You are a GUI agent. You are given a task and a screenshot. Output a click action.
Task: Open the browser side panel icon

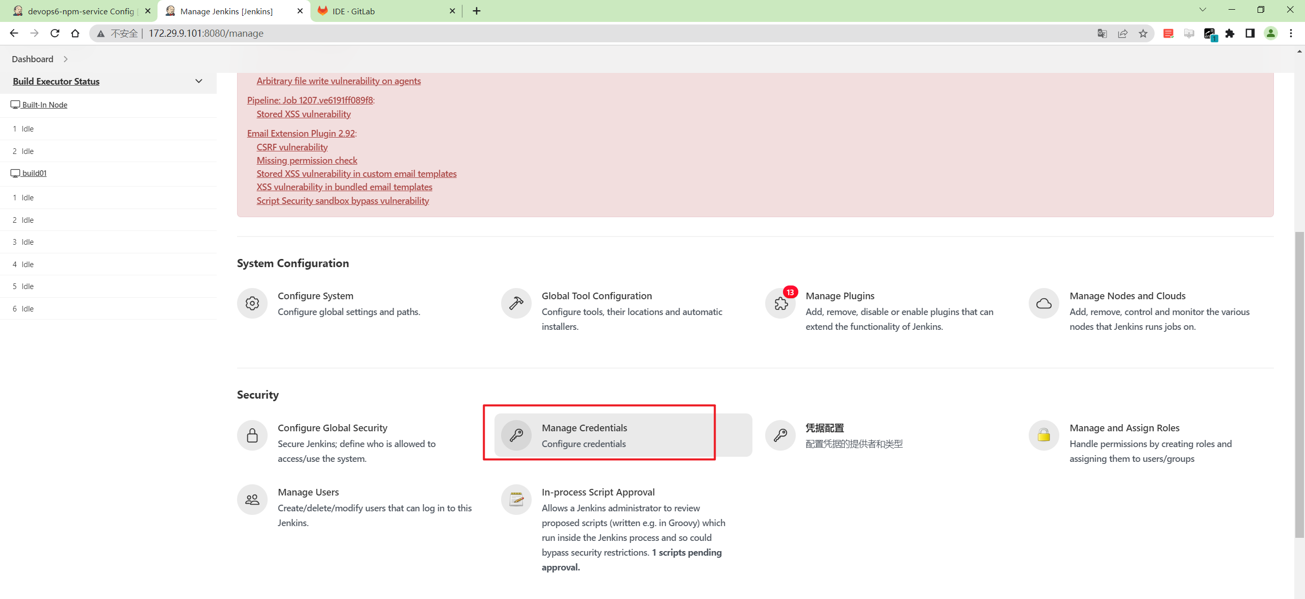click(x=1250, y=34)
